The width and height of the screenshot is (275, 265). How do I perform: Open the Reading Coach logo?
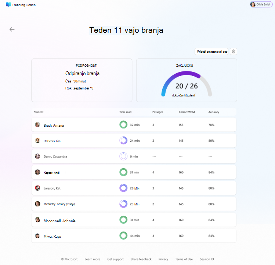8,5
